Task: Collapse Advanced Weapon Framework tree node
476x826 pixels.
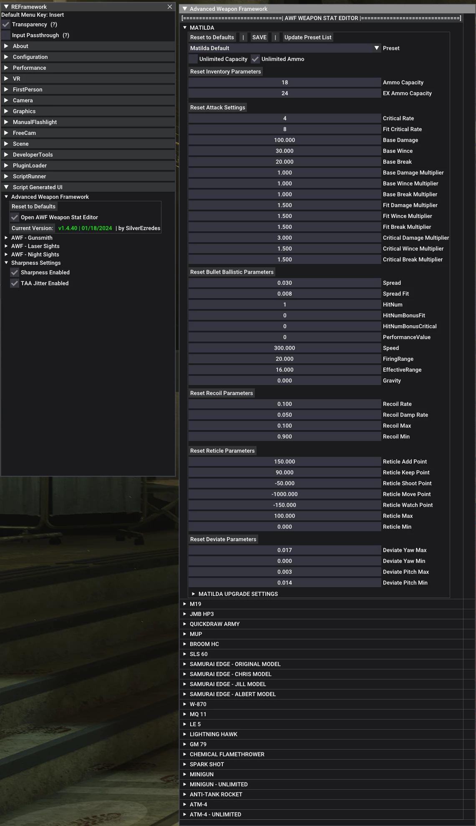Action: click(6, 197)
